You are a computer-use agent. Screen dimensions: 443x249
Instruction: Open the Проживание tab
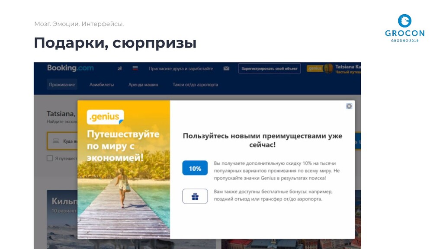[62, 84]
